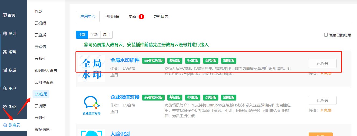Open the 数据 data chart icon
The height and width of the screenshot is (136, 357).
(5, 70)
